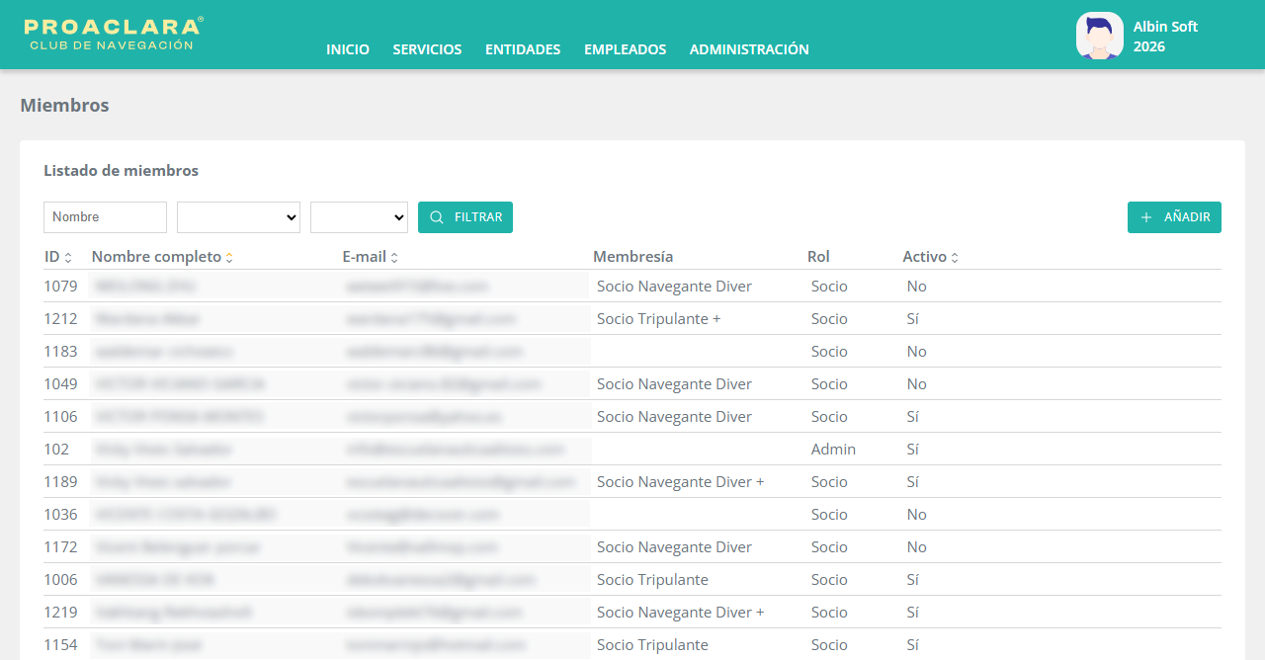Open SERVICIOS menu
The height and width of the screenshot is (660, 1265).
427,49
